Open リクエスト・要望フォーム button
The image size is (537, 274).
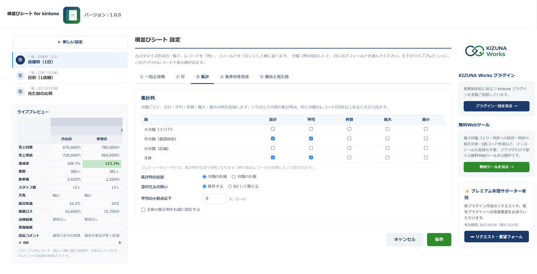coord(496,237)
